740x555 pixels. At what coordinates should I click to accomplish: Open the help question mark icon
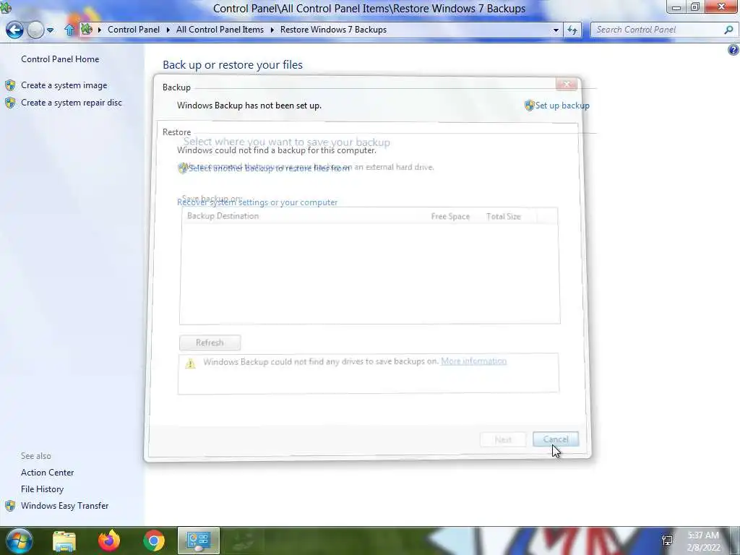point(733,50)
